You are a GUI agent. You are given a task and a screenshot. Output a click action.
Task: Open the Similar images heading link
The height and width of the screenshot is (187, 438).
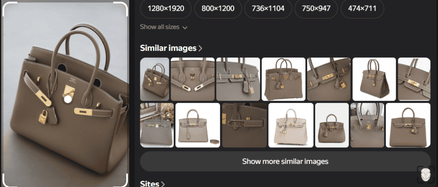pyautogui.click(x=168, y=48)
